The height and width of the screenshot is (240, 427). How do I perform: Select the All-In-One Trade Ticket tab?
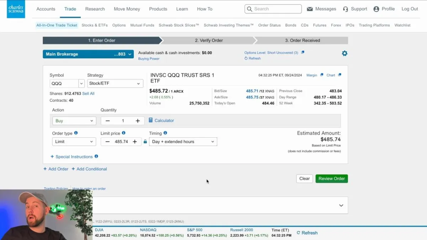pyautogui.click(x=57, y=25)
